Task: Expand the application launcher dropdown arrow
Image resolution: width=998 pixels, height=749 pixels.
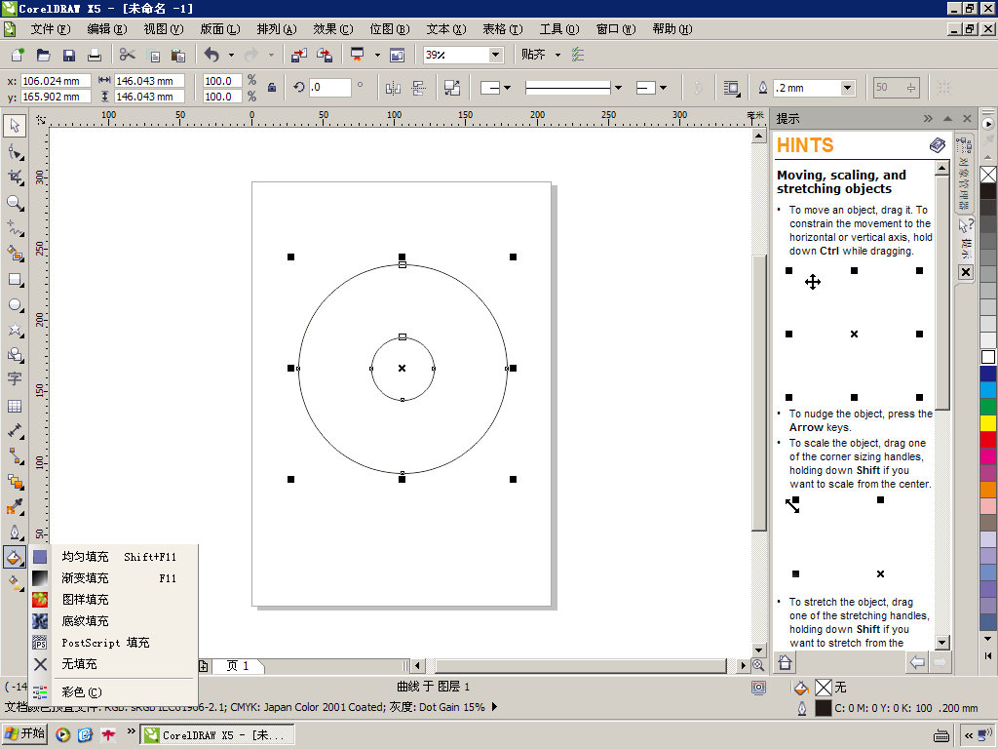Action: [x=377, y=55]
